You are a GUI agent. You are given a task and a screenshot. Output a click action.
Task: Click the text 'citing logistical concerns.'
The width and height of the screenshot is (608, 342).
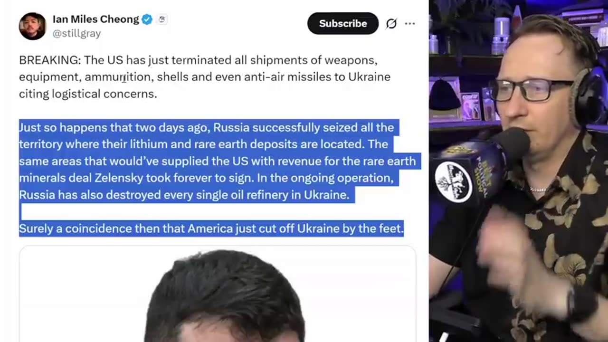(88, 94)
